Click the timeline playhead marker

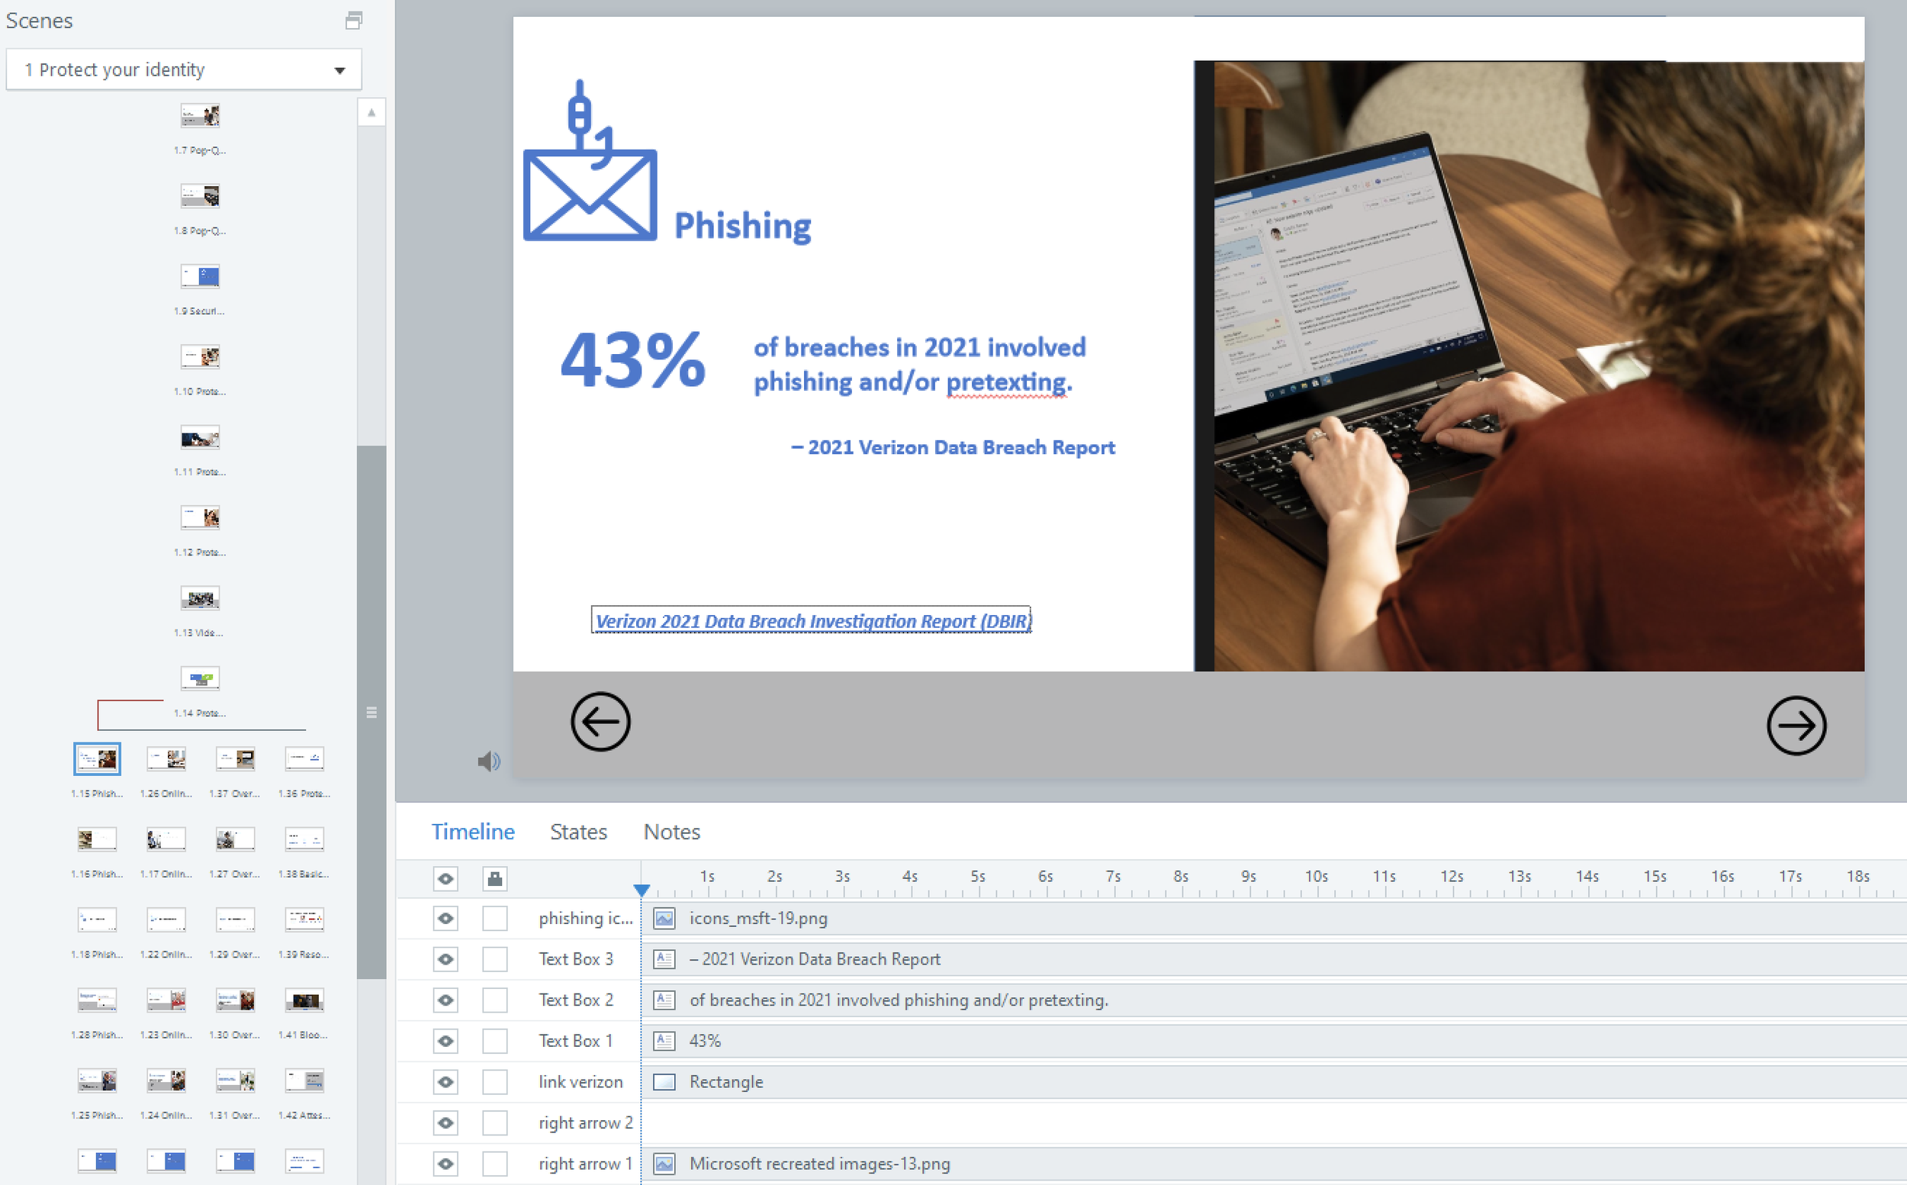coord(642,890)
